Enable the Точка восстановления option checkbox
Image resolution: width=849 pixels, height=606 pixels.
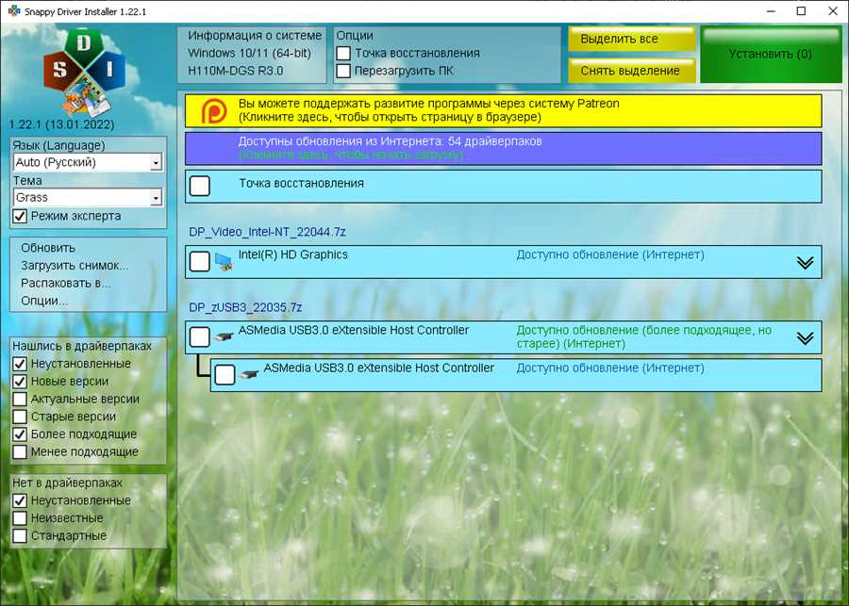pos(344,54)
